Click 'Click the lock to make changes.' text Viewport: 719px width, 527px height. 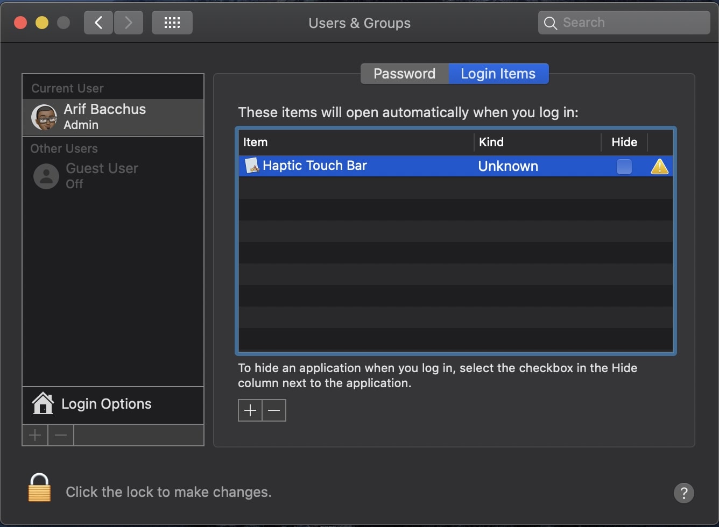[168, 492]
